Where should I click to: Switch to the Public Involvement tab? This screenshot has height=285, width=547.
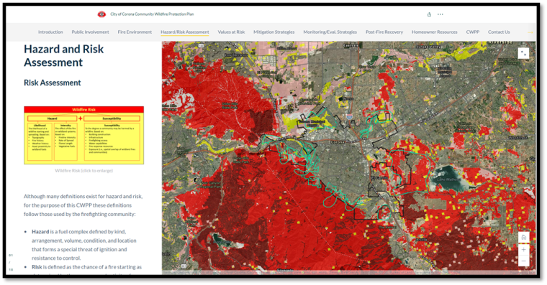(91, 32)
